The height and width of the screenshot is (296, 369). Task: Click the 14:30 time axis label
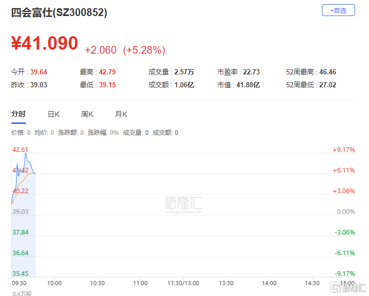pos(312,283)
